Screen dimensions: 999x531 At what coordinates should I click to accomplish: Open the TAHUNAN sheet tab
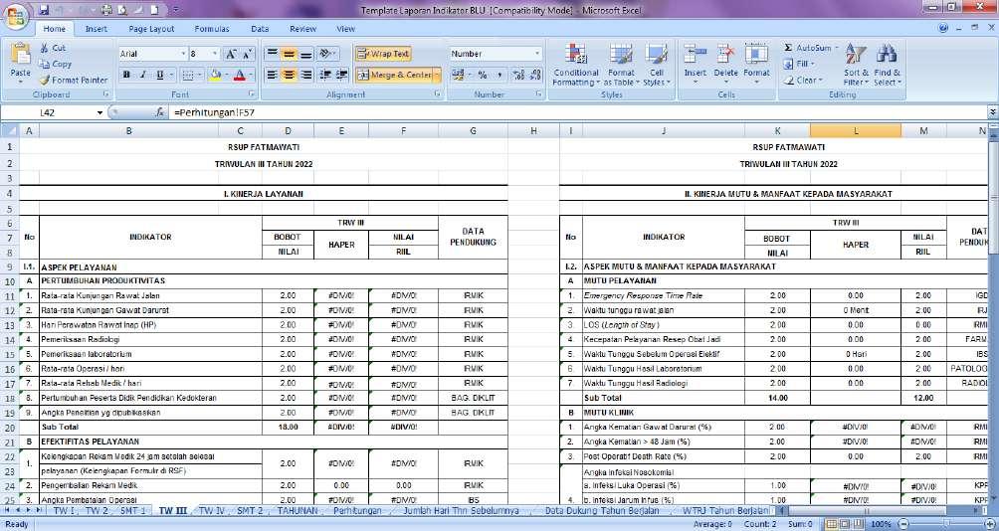pyautogui.click(x=297, y=511)
